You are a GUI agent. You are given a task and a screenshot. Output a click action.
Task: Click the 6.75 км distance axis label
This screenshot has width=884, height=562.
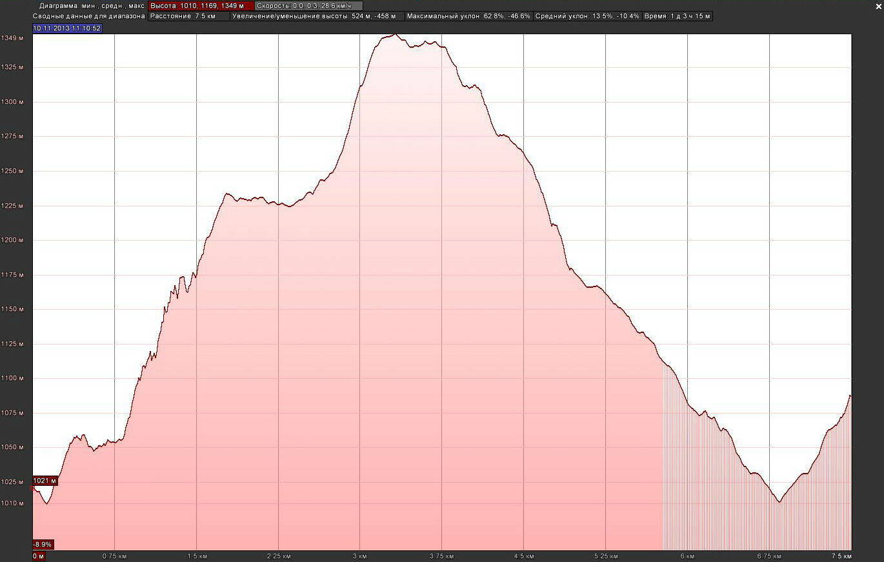pyautogui.click(x=769, y=556)
